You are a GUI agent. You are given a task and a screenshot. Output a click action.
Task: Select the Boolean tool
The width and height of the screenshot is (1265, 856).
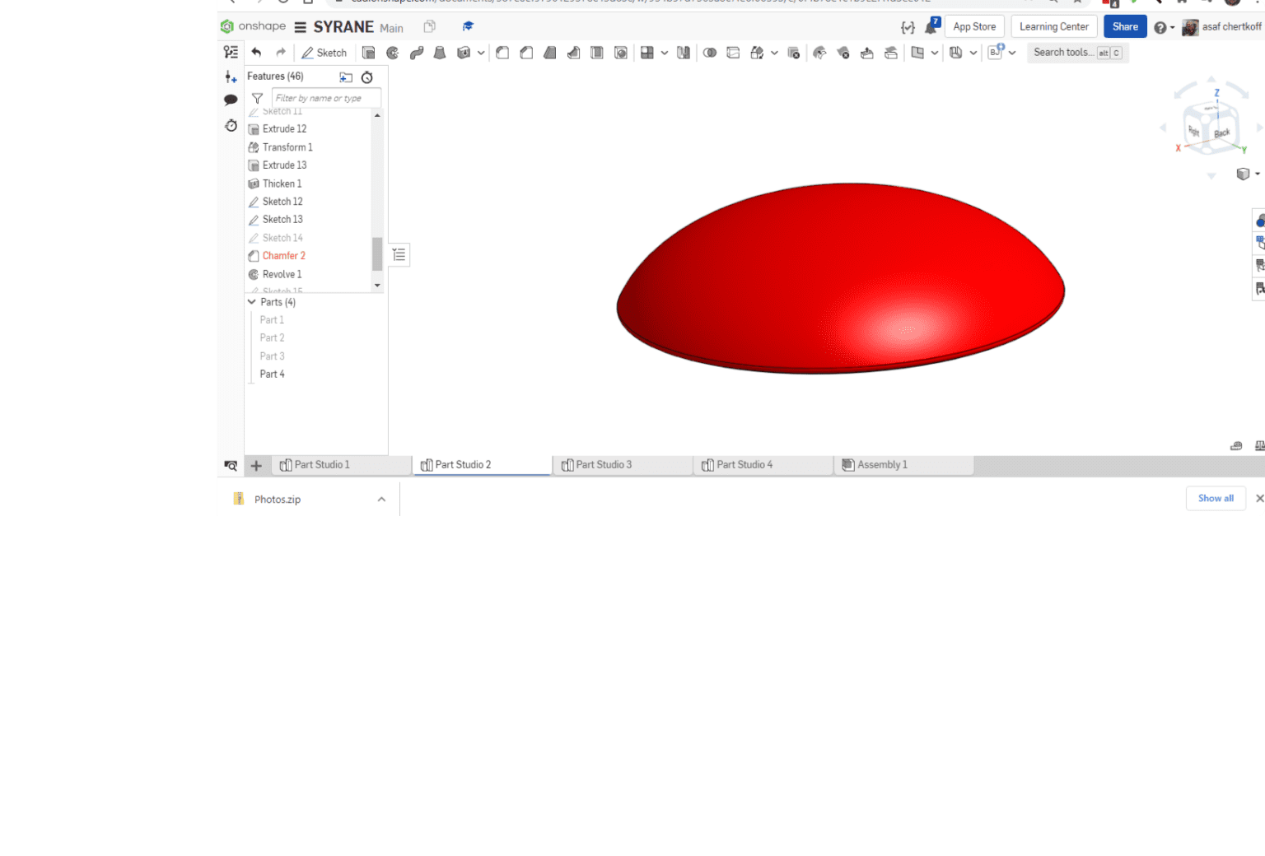click(x=710, y=53)
